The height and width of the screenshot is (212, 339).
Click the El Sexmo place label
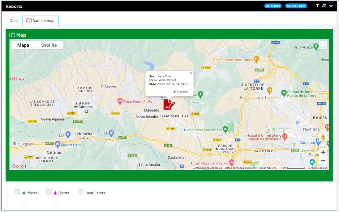[108, 87]
